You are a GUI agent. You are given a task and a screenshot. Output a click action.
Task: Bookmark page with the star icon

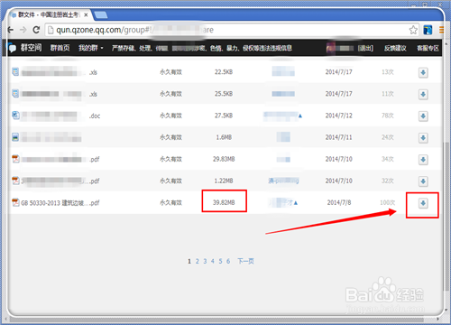(413, 30)
